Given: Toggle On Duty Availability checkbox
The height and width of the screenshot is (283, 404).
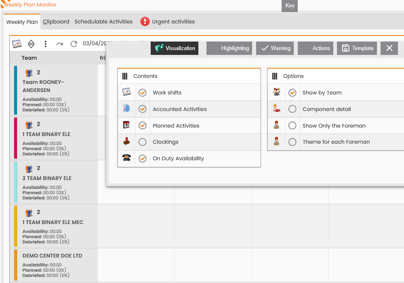Looking at the screenshot, I should tap(143, 158).
